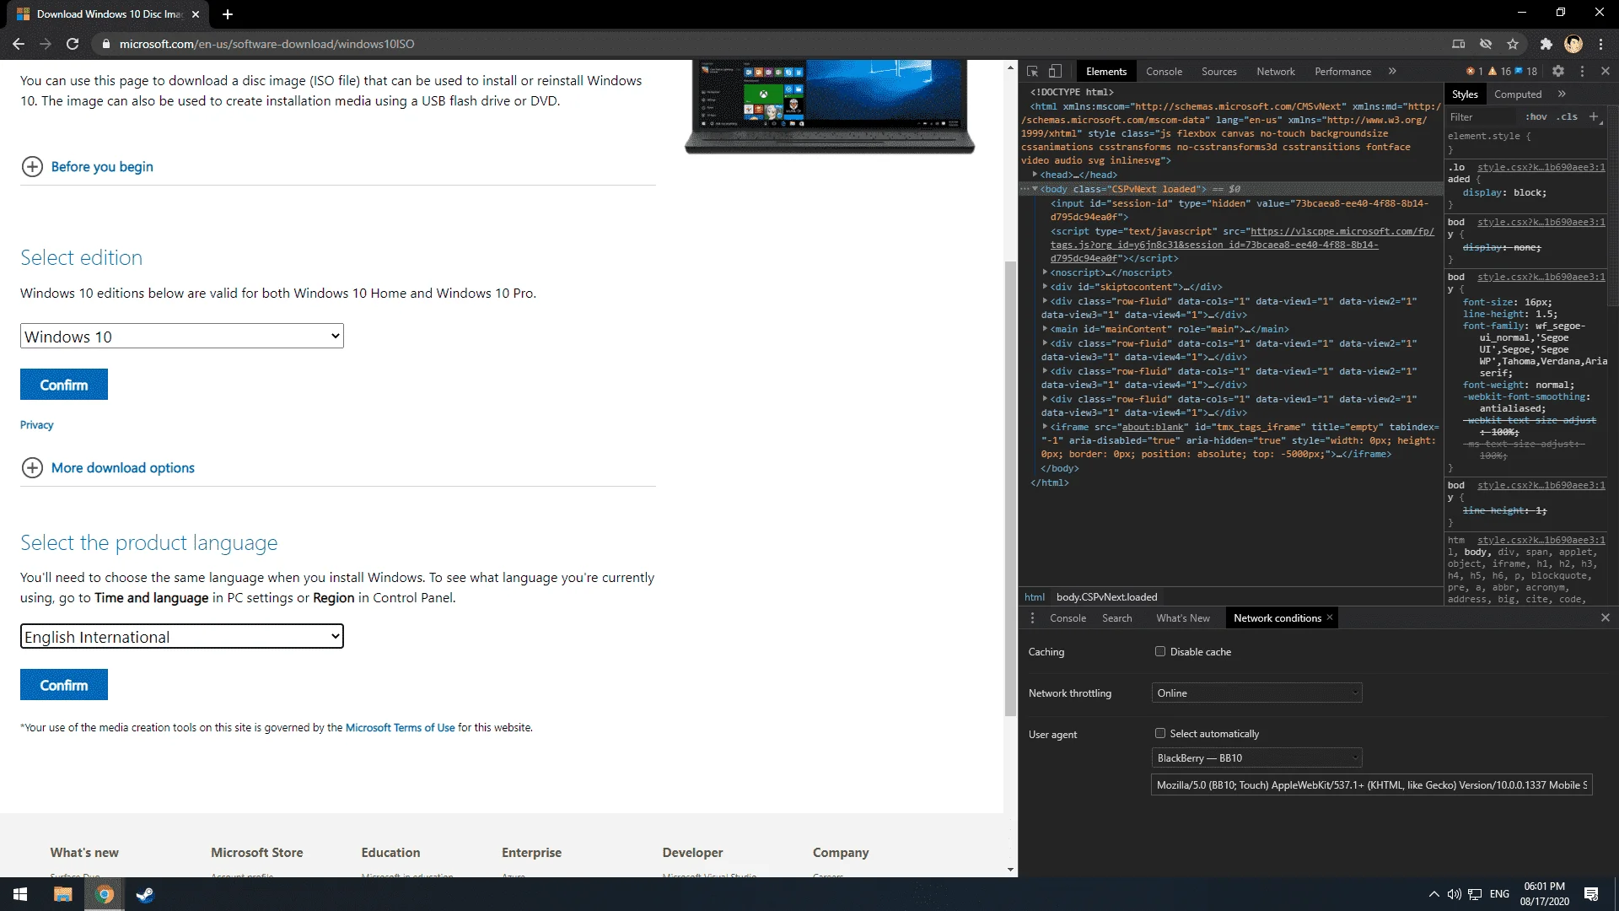Viewport: 1619px width, 911px height.
Task: Open the Extensions puzzle icon
Action: 1546,44
